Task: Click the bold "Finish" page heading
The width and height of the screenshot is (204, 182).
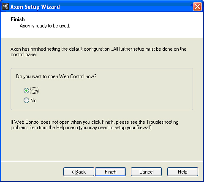Action: point(18,19)
